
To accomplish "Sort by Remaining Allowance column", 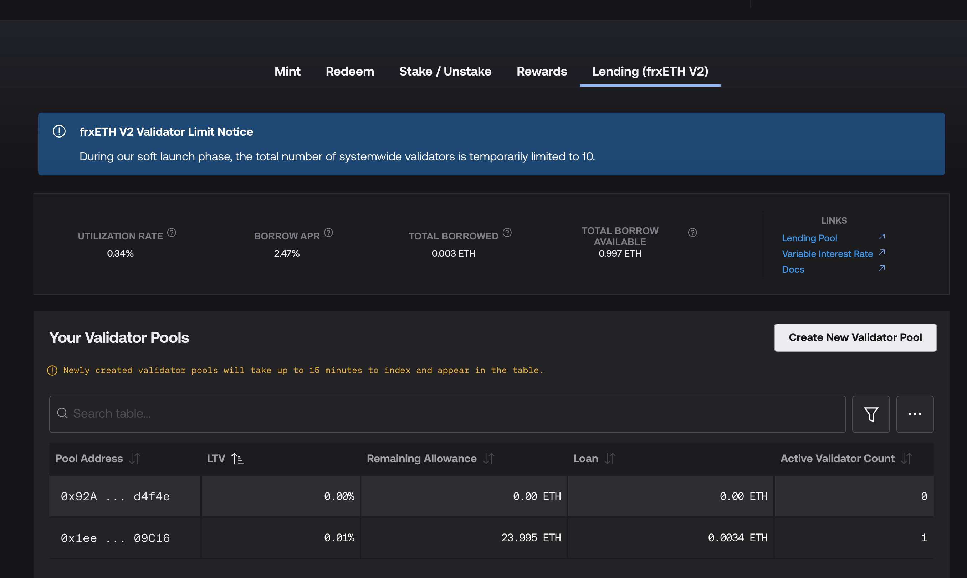I will (x=488, y=458).
